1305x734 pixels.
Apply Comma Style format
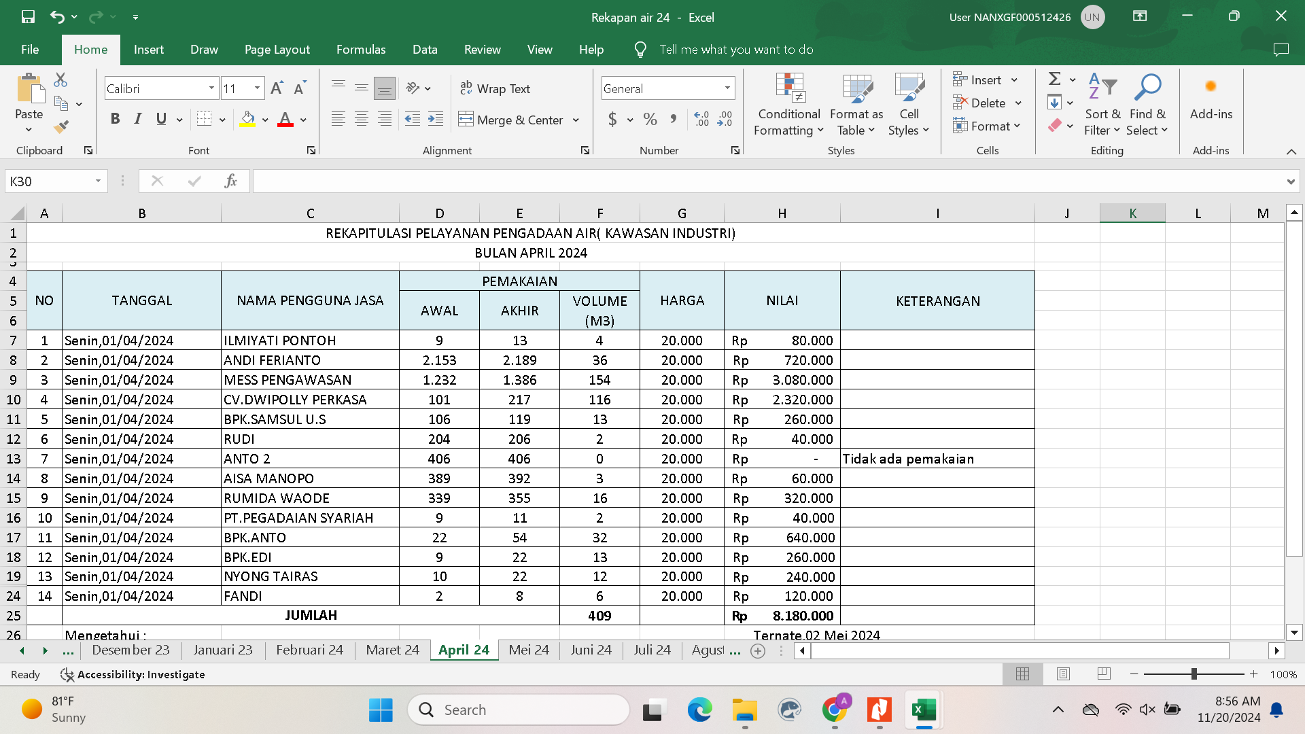(673, 120)
